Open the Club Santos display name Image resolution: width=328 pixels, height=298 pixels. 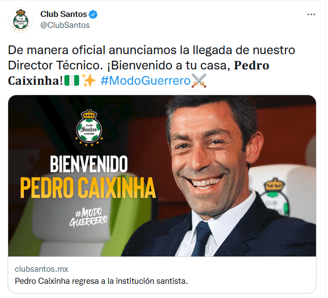click(64, 14)
